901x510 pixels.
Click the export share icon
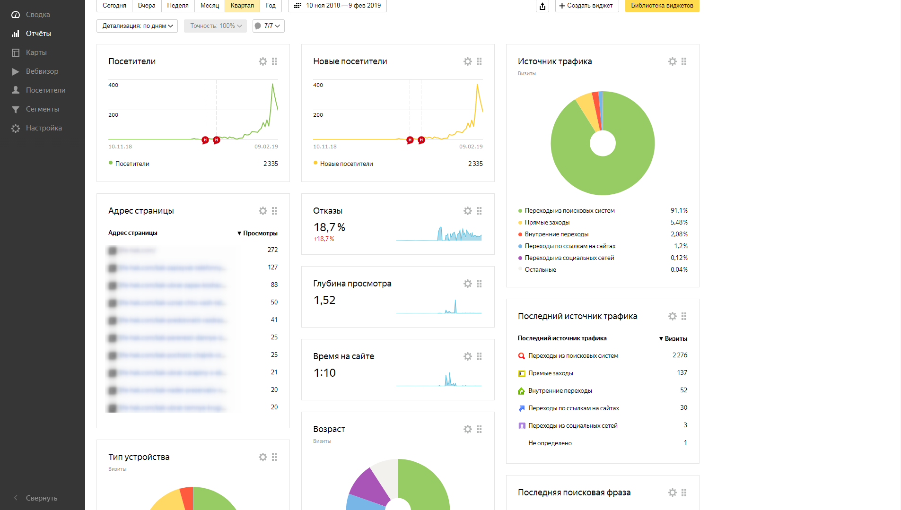tap(542, 6)
